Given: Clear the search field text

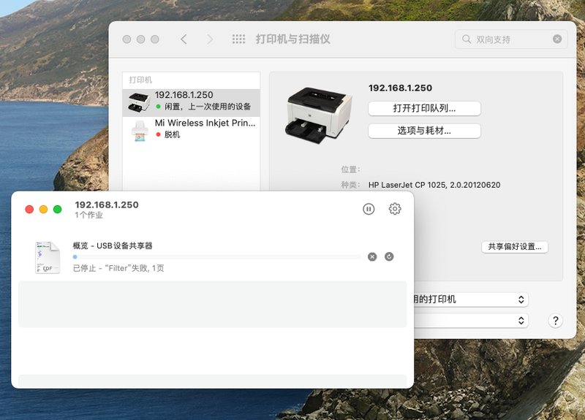Looking at the screenshot, I should pyautogui.click(x=557, y=39).
